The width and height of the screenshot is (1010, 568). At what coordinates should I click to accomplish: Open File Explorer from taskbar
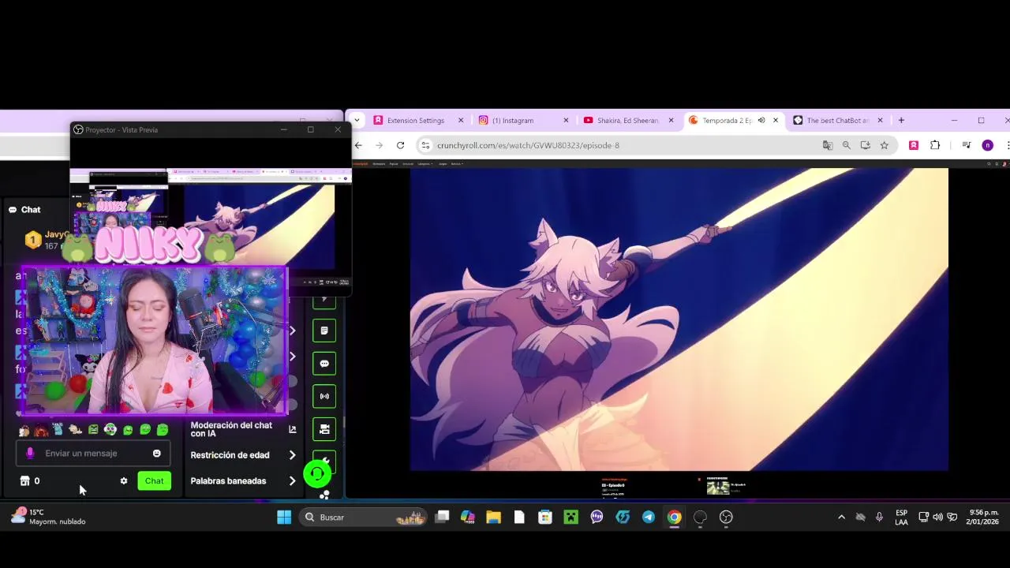tap(493, 518)
